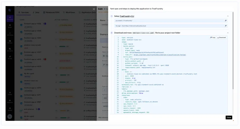Click the service icon of frontend-app-pr-4036
240x129 pixels.
[x=21, y=25]
